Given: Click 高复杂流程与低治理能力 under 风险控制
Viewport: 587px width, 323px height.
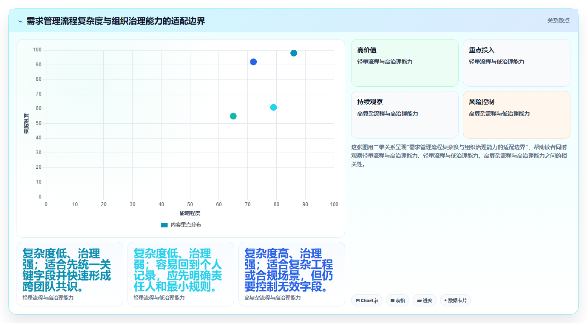Looking at the screenshot, I should tap(499, 113).
